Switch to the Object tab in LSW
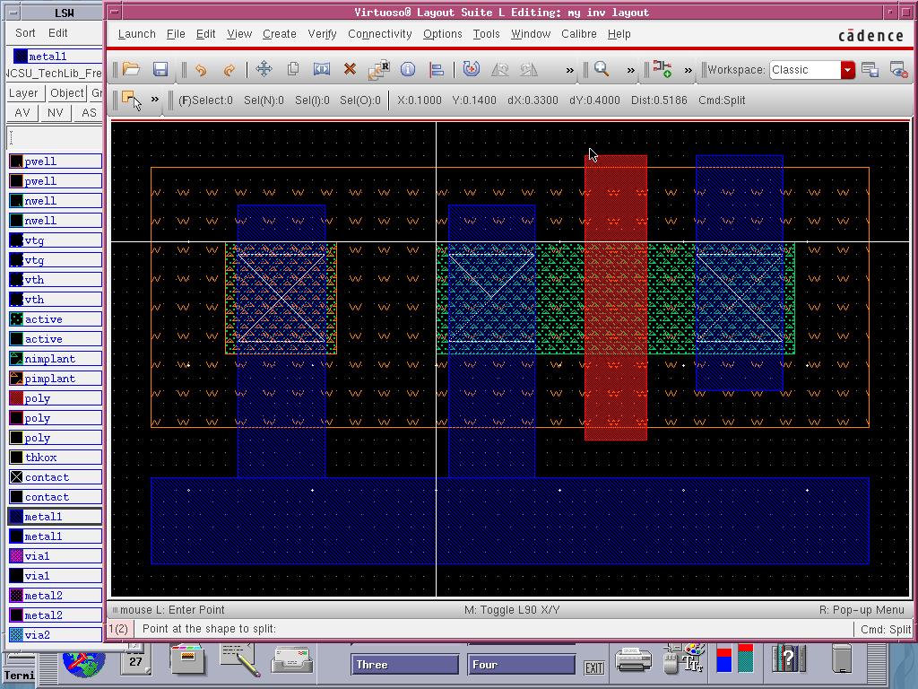 coord(66,92)
